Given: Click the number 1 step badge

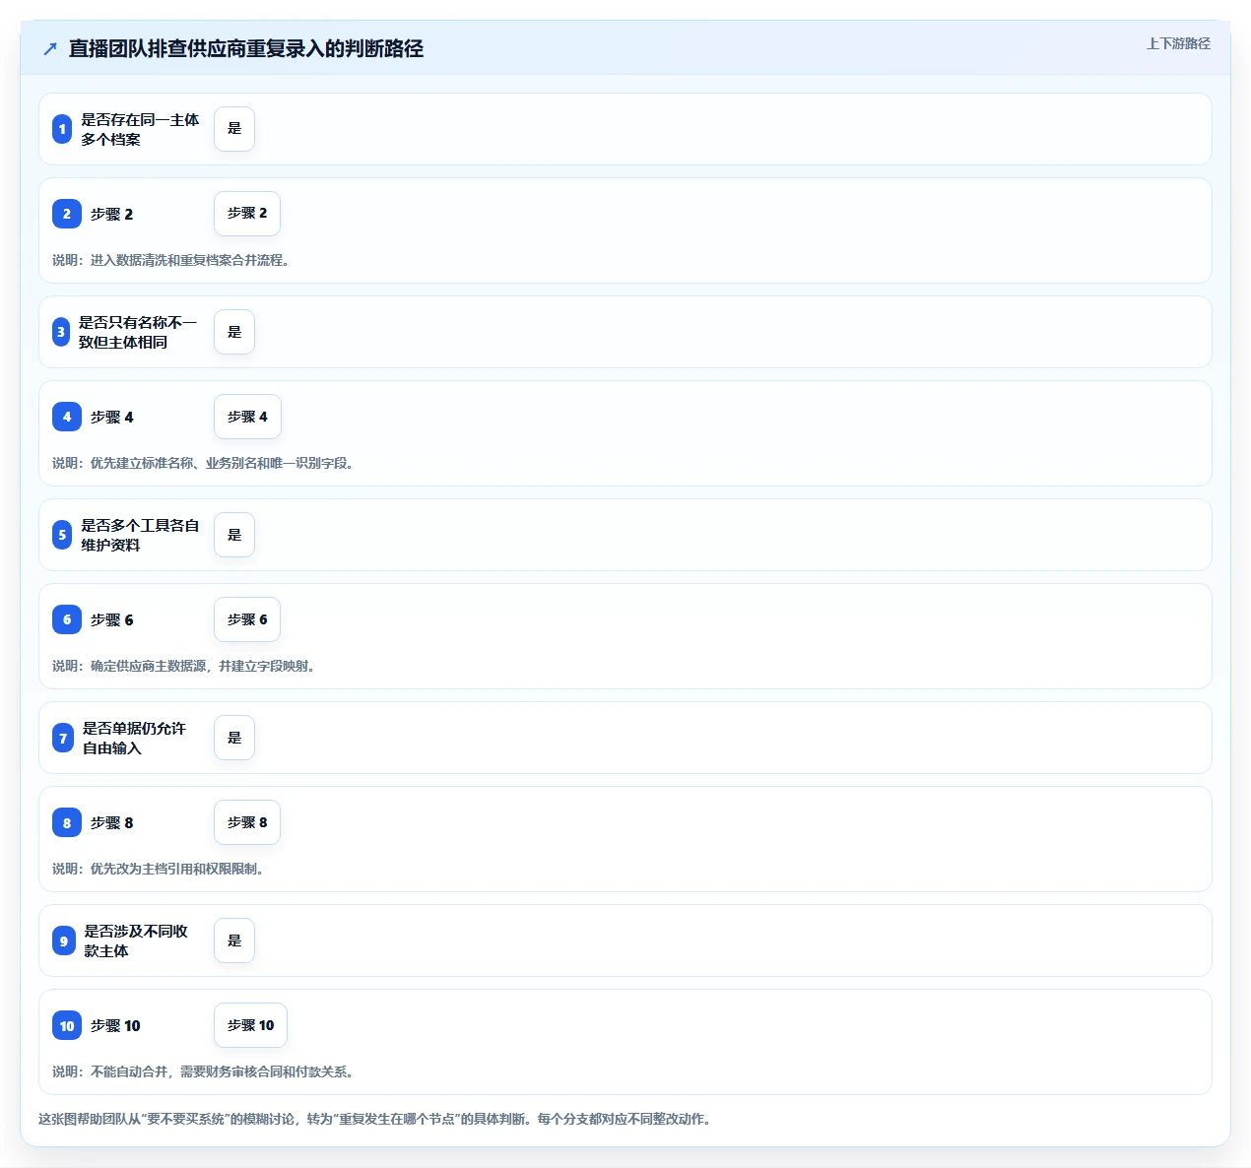Looking at the screenshot, I should point(62,129).
